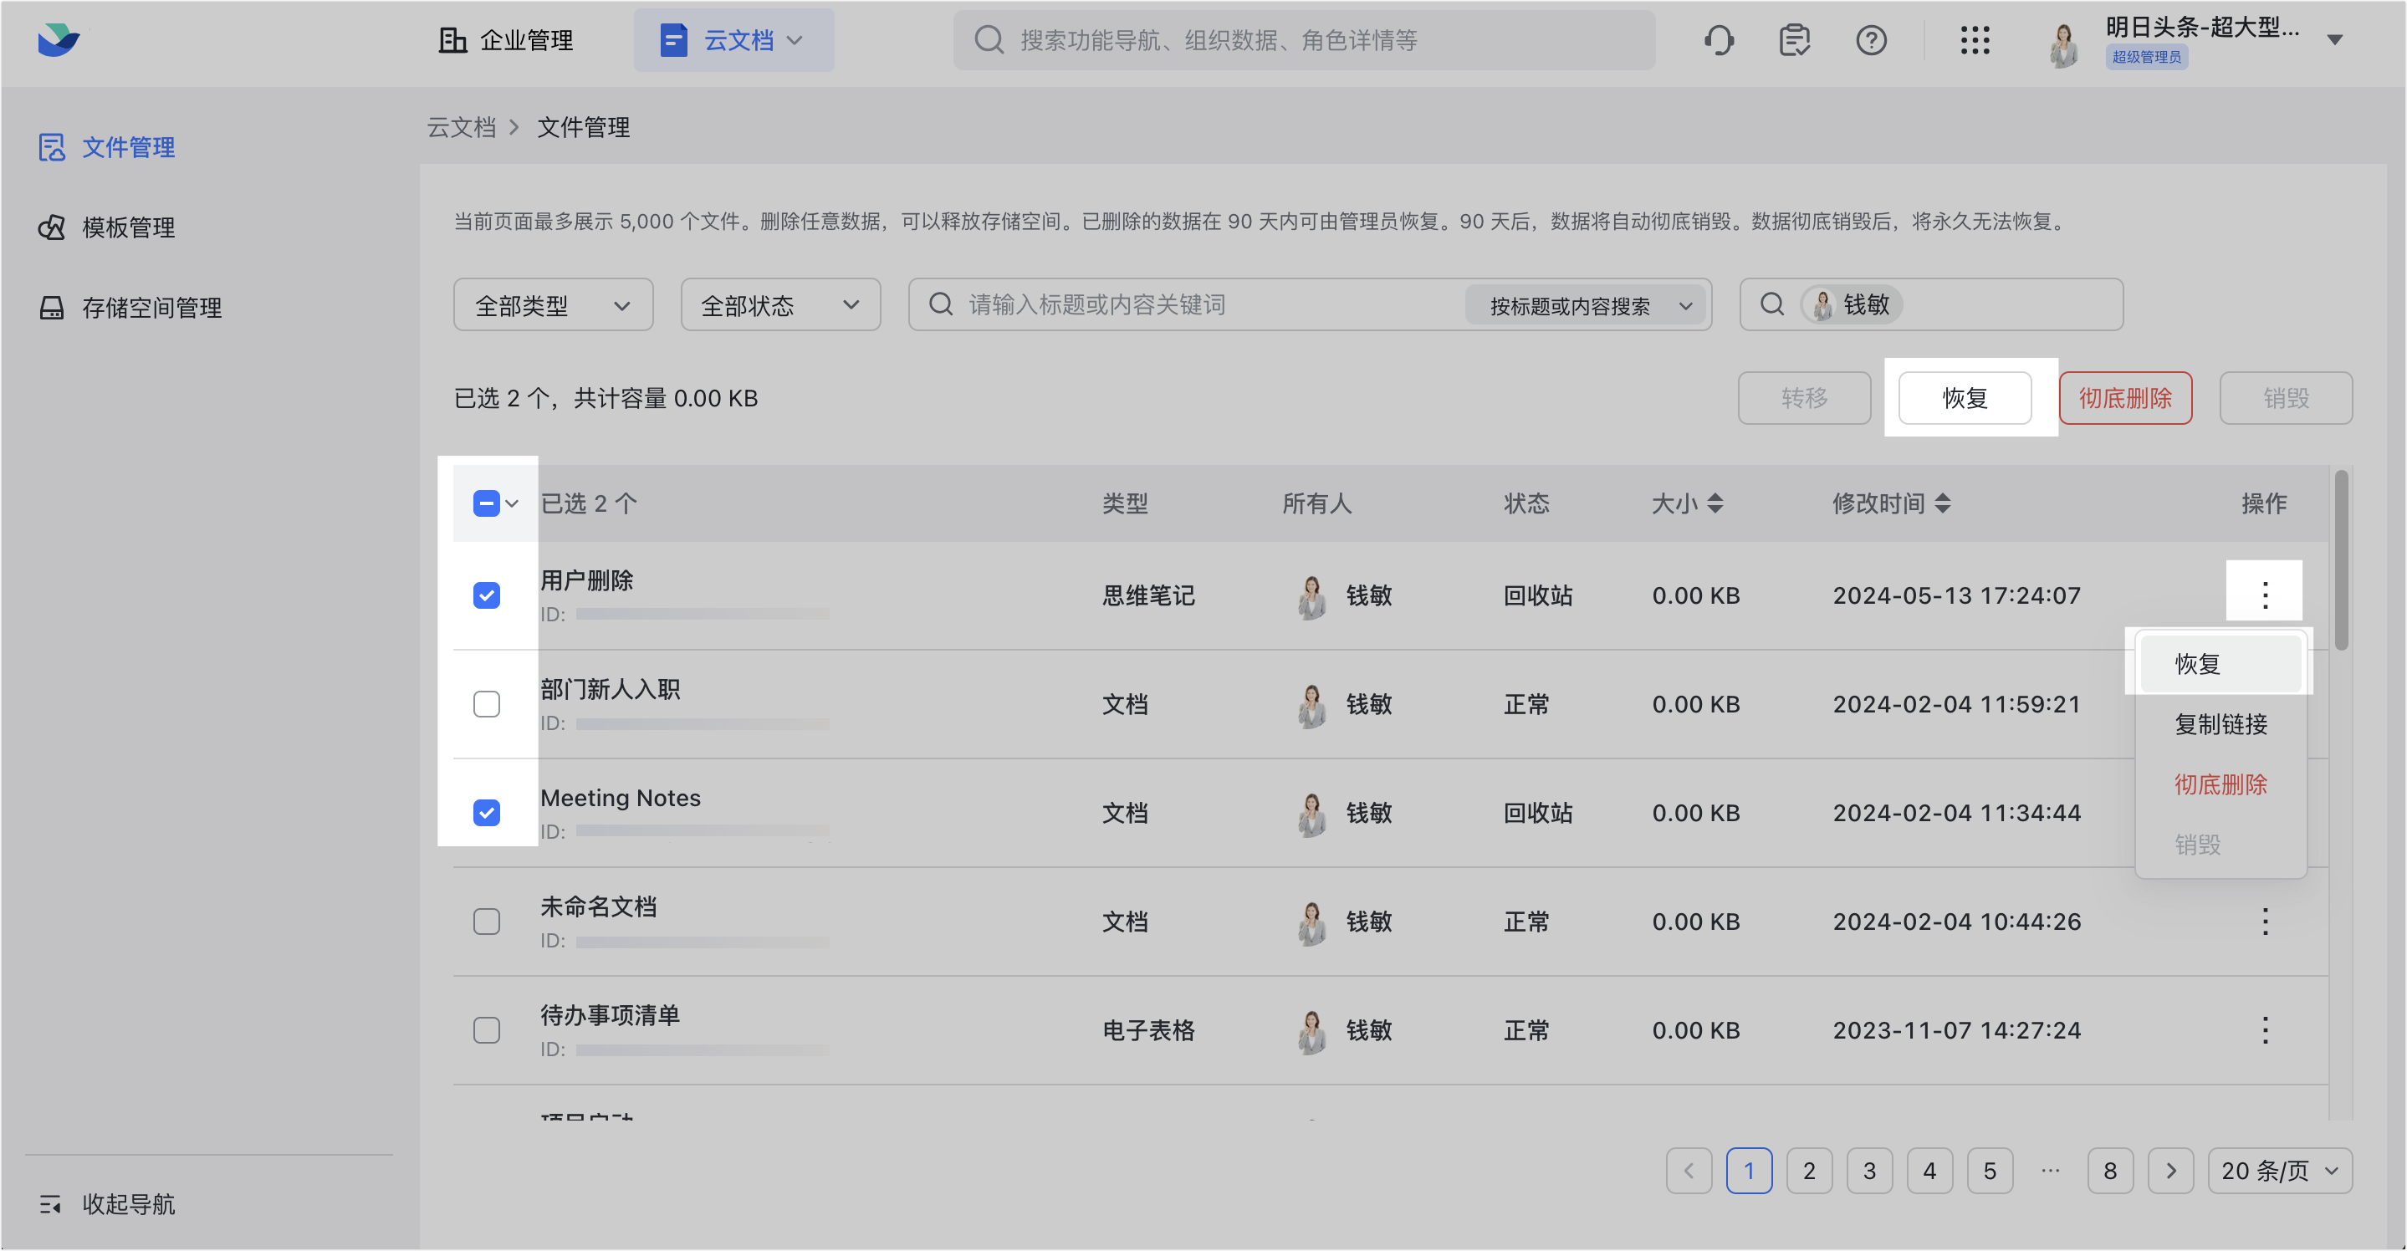The height and width of the screenshot is (1251, 2407).
Task: Focus the top global search field
Action: click(1305, 40)
